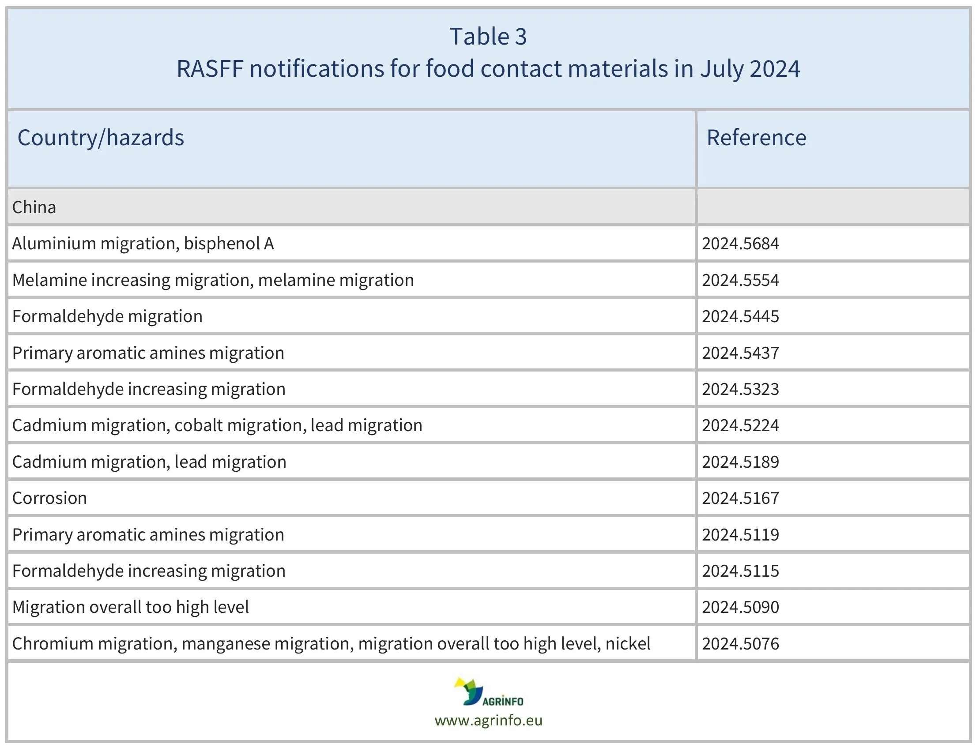Image resolution: width=980 pixels, height=751 pixels.
Task: Click 'Aluminium migration, bisphenol A' cell
Action: pyautogui.click(x=351, y=244)
